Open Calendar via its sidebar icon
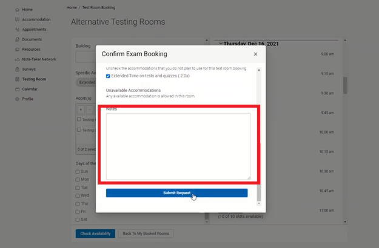 (x=17, y=89)
